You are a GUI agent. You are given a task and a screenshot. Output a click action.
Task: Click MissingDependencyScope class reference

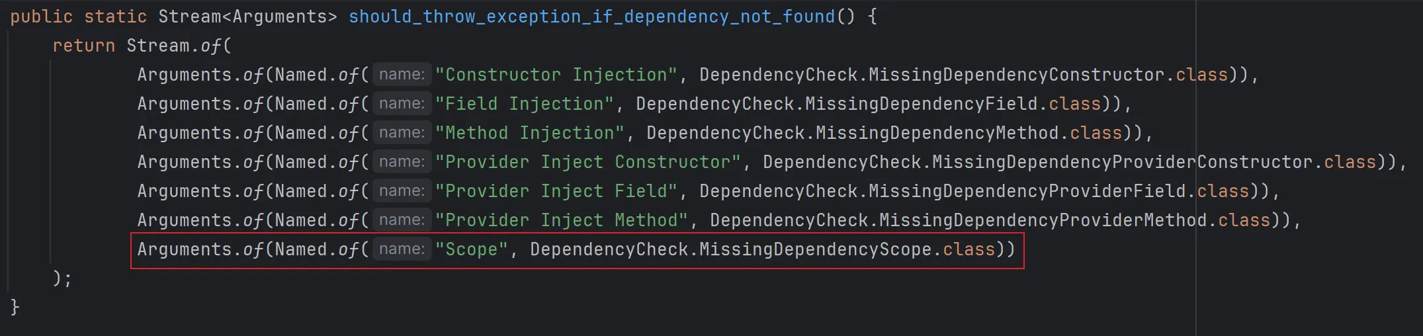(815, 249)
